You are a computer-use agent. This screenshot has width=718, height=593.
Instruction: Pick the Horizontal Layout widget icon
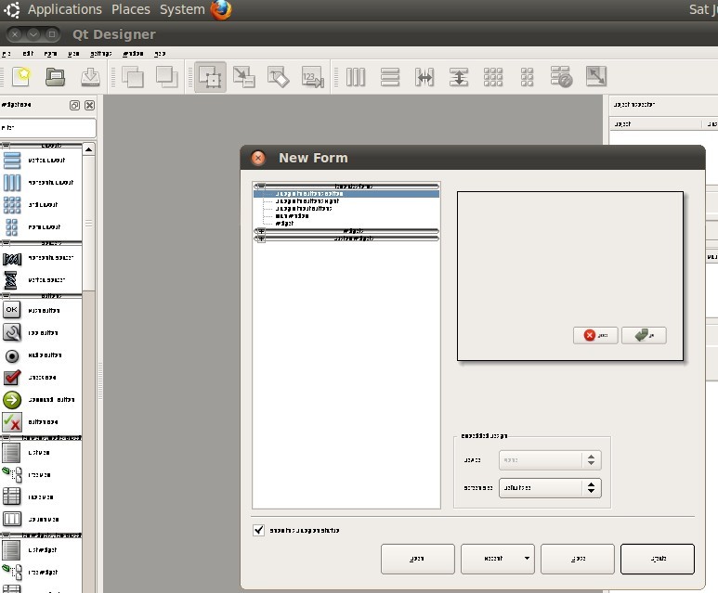12,183
